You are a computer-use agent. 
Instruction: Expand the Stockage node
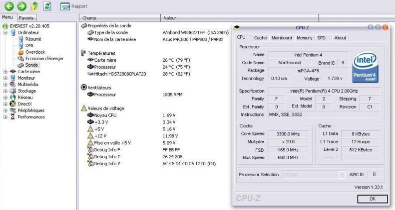pos(5,91)
